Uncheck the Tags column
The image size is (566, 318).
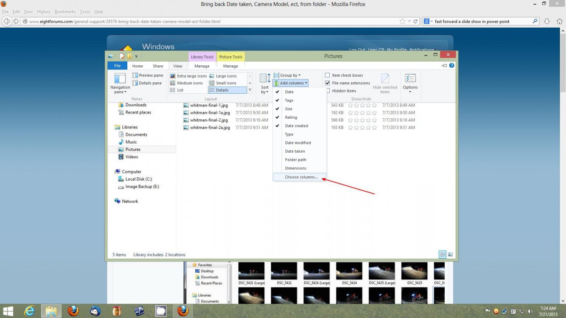300,100
